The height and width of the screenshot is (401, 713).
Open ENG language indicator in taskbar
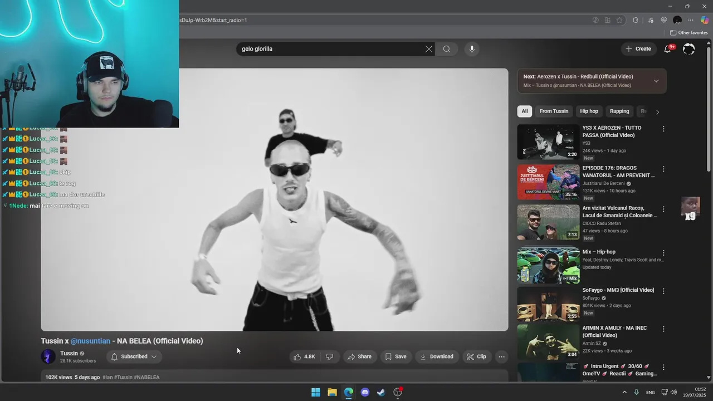point(650,392)
